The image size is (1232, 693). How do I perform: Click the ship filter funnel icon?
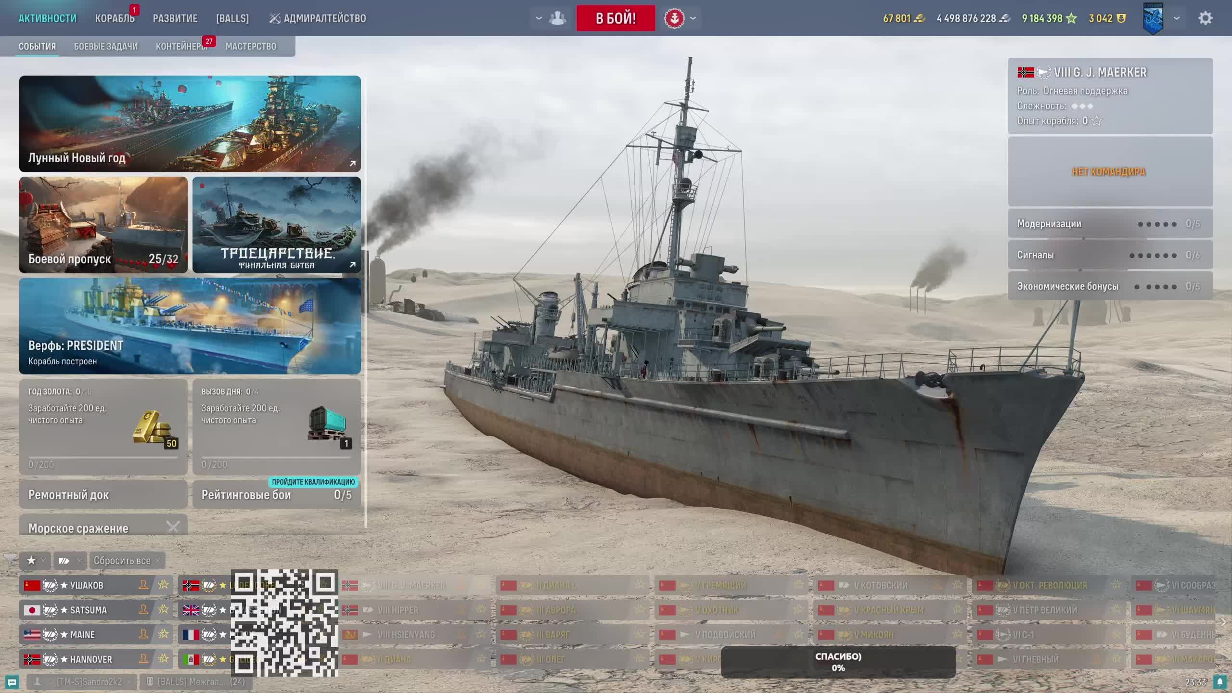pos(10,560)
